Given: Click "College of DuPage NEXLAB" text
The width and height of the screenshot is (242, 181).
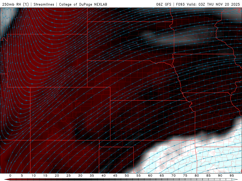Looking at the screenshot, I should click(83, 4).
